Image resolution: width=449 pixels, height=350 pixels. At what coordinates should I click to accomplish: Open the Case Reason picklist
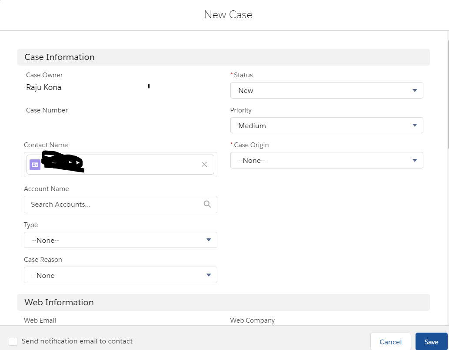pyautogui.click(x=120, y=275)
